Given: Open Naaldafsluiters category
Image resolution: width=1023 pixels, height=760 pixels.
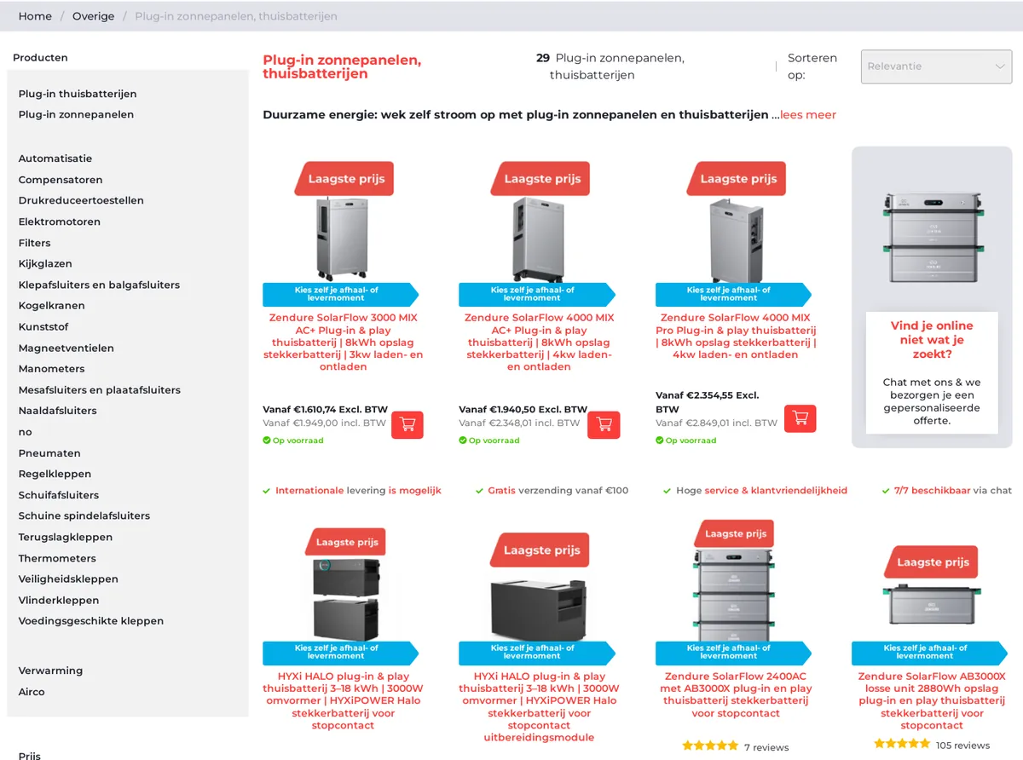Looking at the screenshot, I should pyautogui.click(x=58, y=410).
